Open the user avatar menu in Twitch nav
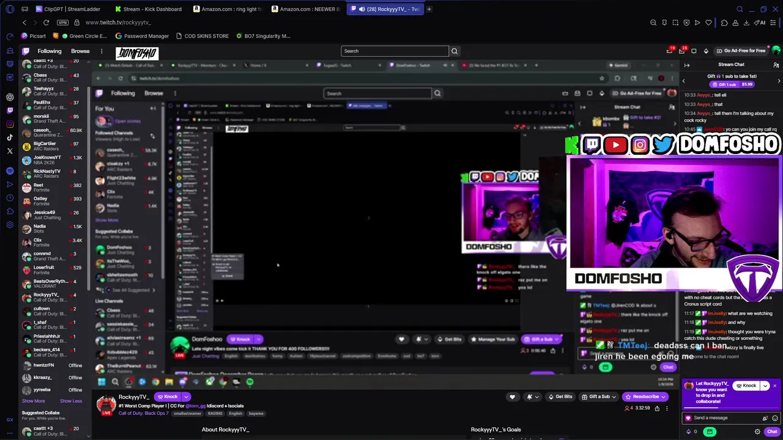 [x=776, y=51]
